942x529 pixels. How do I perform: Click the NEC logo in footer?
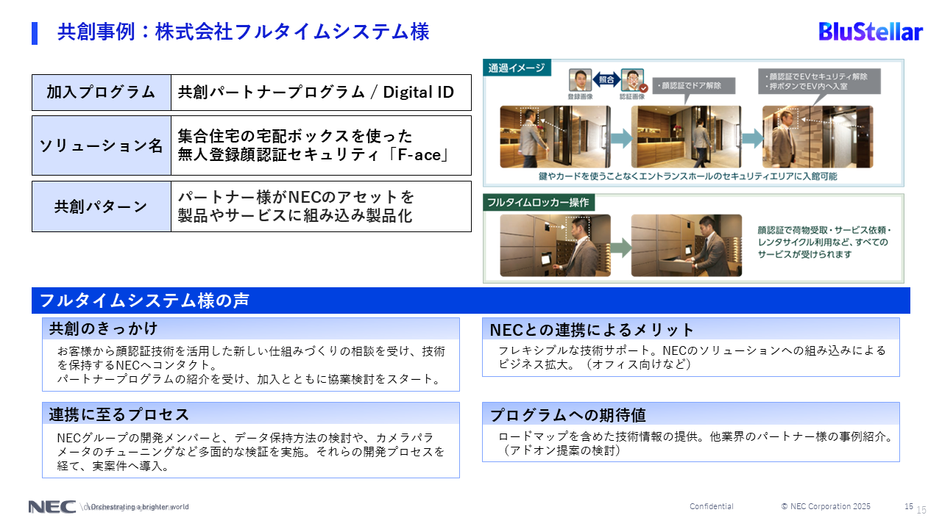tap(52, 507)
